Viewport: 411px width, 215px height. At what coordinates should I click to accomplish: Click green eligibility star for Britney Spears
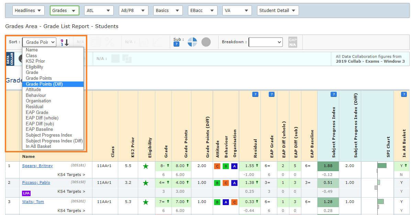coord(146,166)
